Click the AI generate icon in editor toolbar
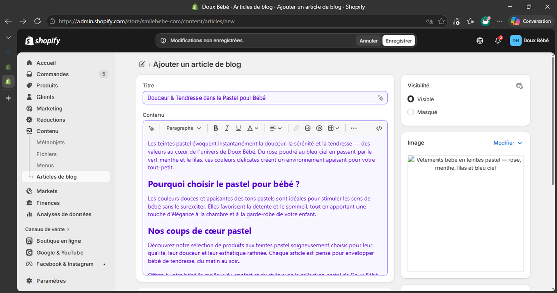The image size is (557, 293). pyautogui.click(x=152, y=128)
